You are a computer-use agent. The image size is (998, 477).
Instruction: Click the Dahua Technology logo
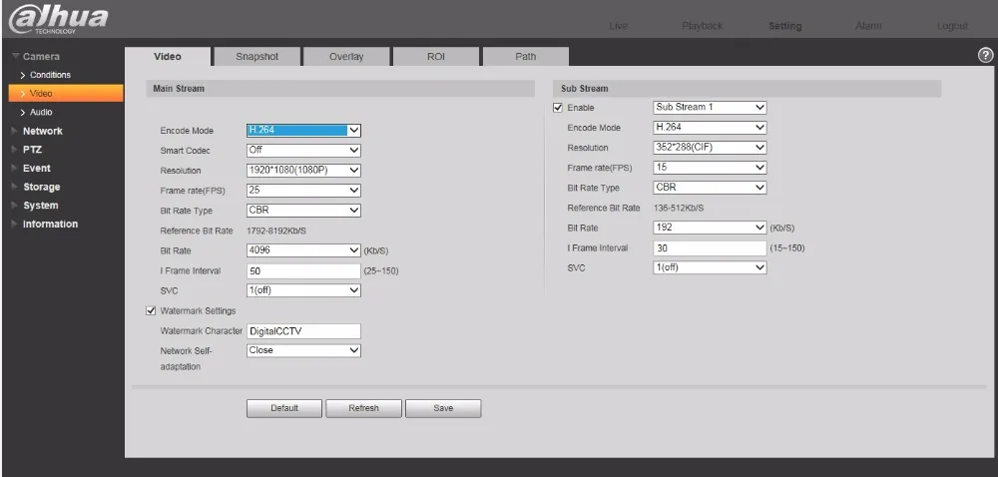(58, 19)
